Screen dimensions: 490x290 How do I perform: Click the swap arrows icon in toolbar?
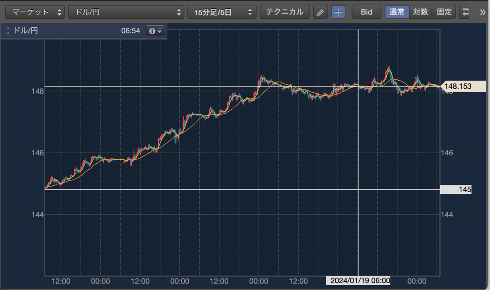pyautogui.click(x=465, y=12)
